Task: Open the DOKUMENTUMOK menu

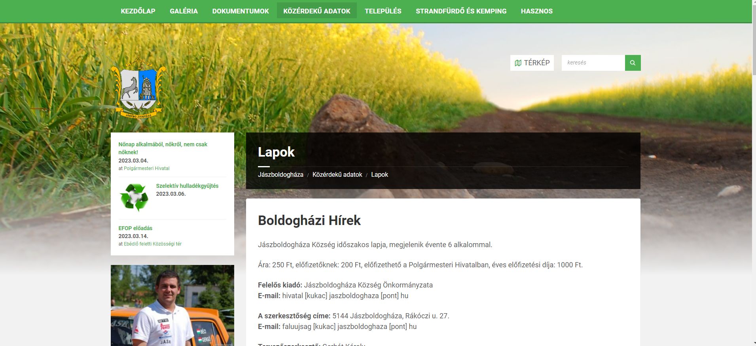Action: (241, 11)
